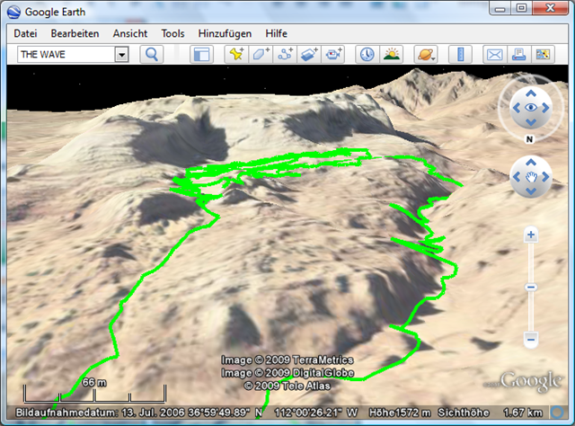Click the record tour camera icon
The height and width of the screenshot is (426, 575).
click(x=333, y=54)
